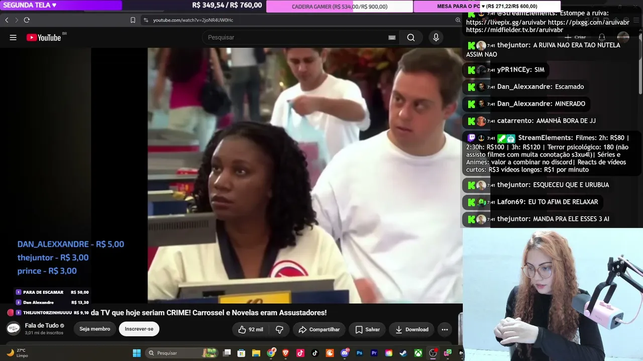Reload the YouTube page
Image resolution: width=643 pixels, height=361 pixels.
click(27, 20)
